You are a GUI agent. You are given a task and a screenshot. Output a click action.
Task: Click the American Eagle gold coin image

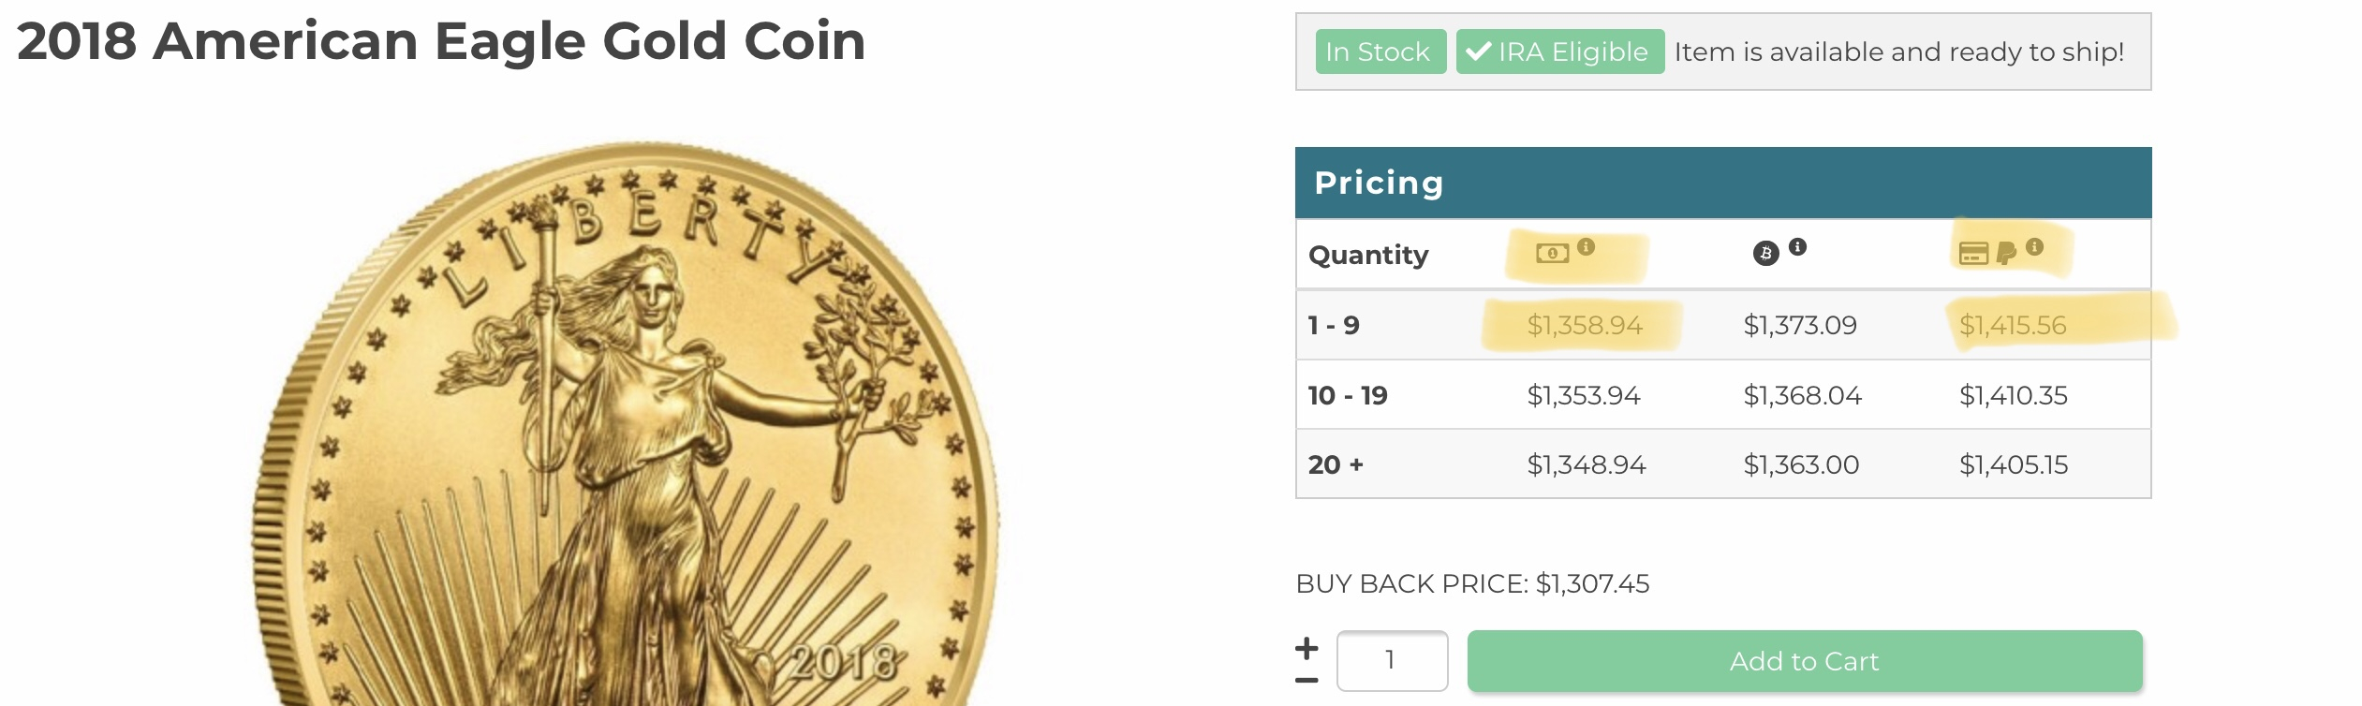point(626,423)
